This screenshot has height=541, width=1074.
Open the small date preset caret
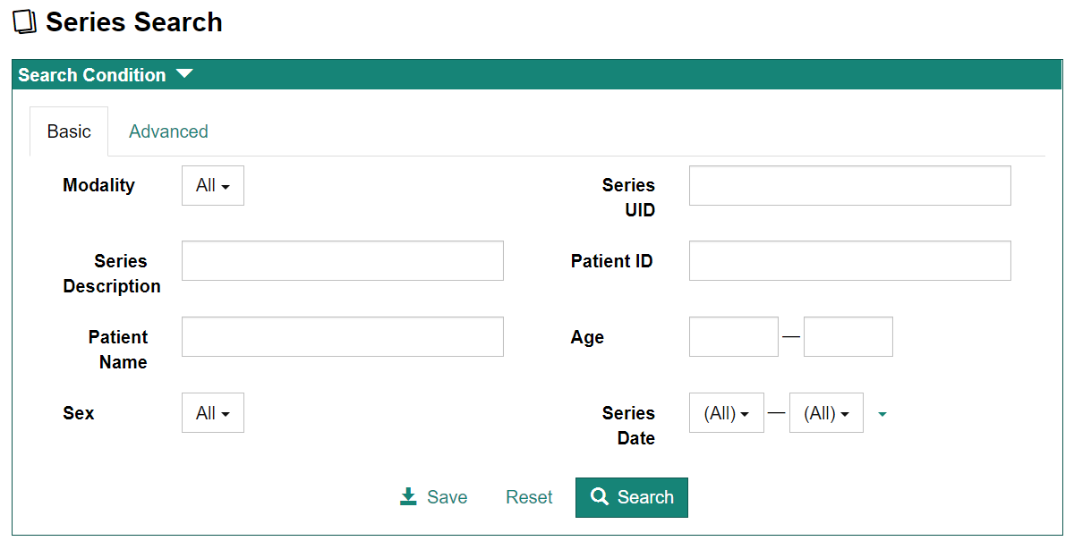click(x=882, y=414)
